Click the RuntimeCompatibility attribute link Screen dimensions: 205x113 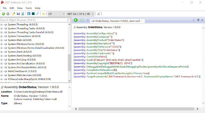[99, 73]
